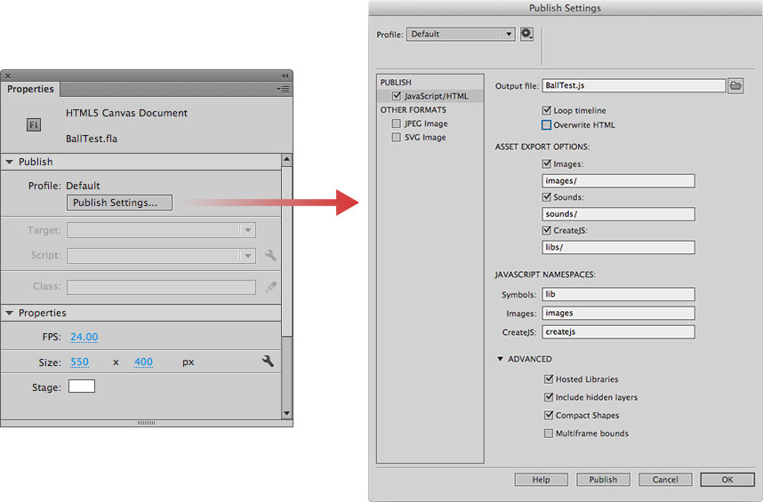Open the Target dropdown
The image size is (763, 502).
click(x=161, y=230)
